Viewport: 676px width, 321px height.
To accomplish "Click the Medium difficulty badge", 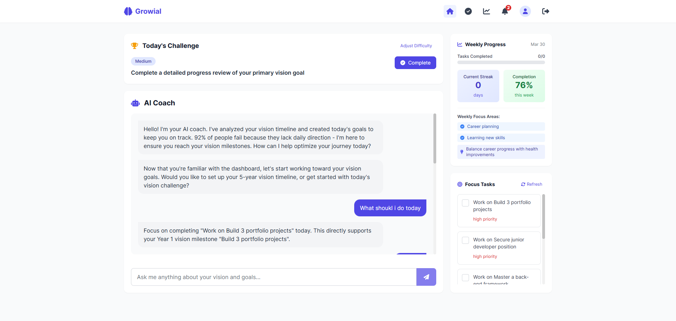I will tap(143, 61).
